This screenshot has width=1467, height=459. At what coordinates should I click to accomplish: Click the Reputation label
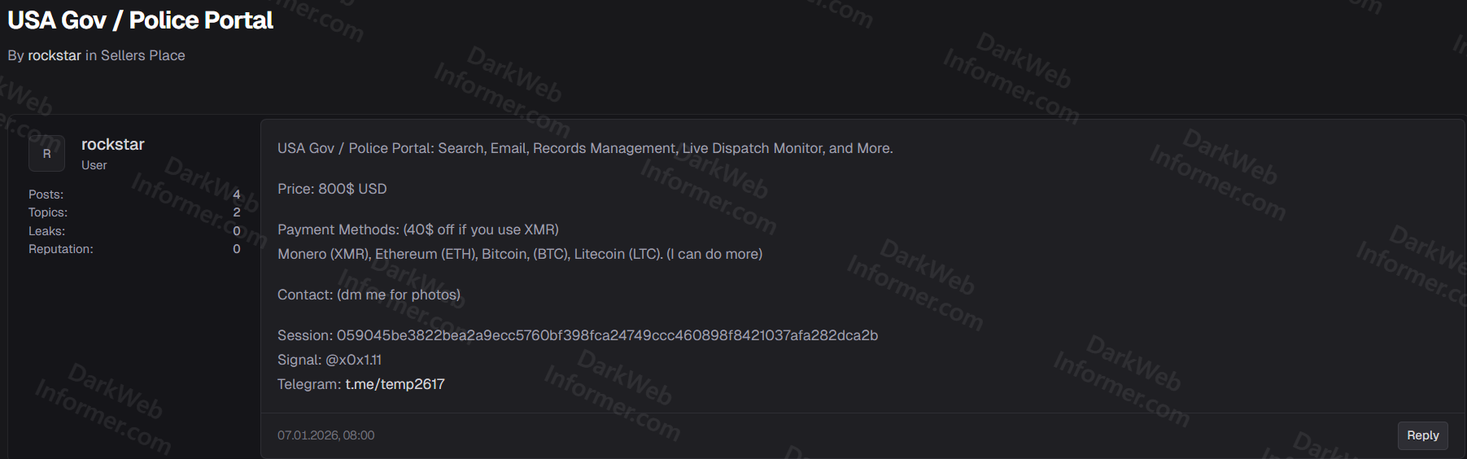[61, 249]
